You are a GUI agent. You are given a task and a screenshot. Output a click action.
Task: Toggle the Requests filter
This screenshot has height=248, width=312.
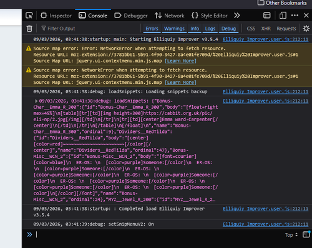(286, 29)
